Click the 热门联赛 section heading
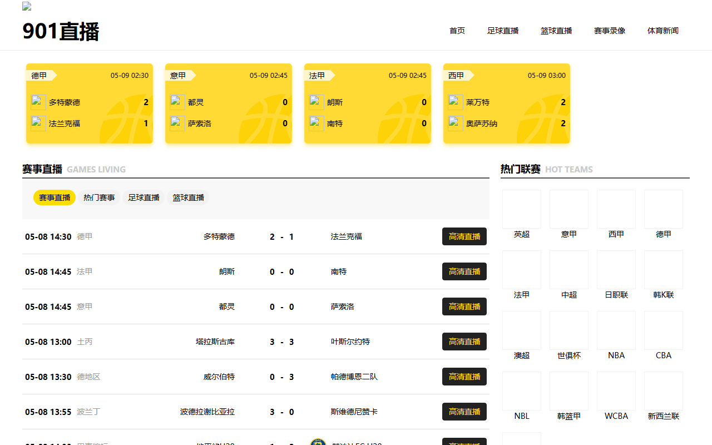This screenshot has width=712, height=445. (x=521, y=169)
